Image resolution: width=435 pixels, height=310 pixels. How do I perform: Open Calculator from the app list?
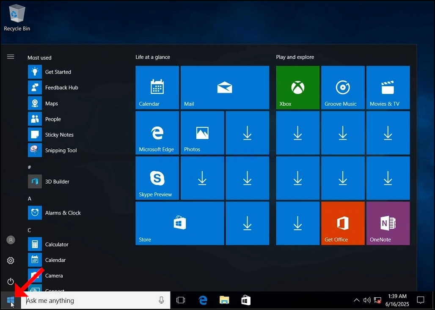[x=75, y=244]
